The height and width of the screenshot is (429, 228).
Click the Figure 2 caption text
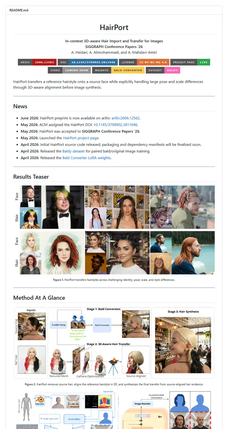coord(114,384)
